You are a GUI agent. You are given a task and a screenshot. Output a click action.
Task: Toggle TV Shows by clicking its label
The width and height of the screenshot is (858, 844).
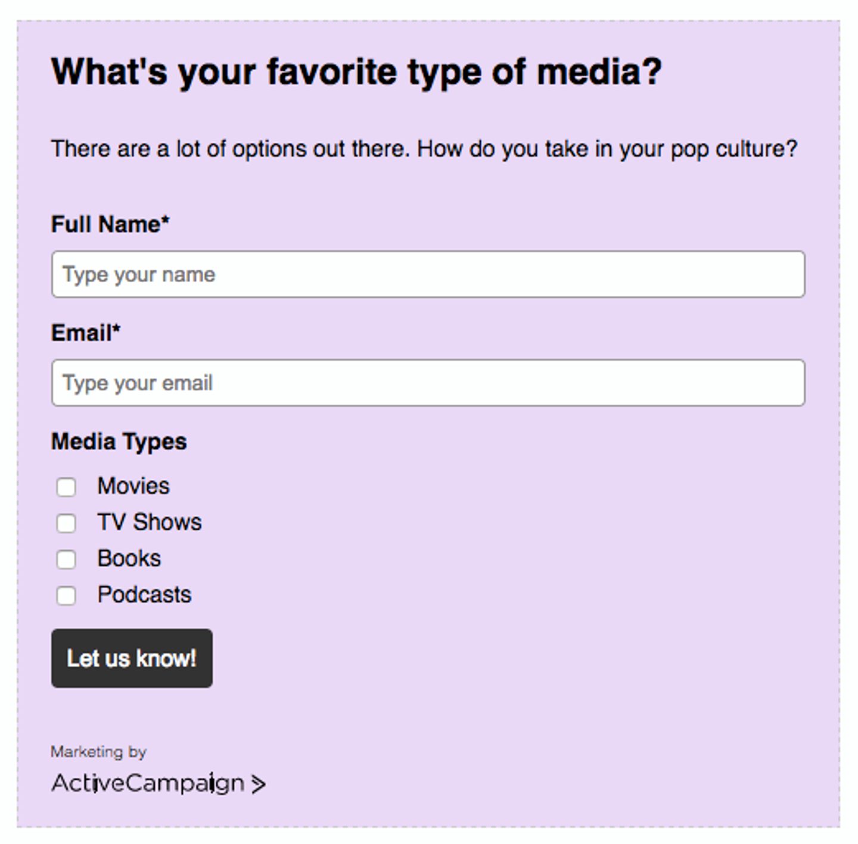click(x=149, y=522)
